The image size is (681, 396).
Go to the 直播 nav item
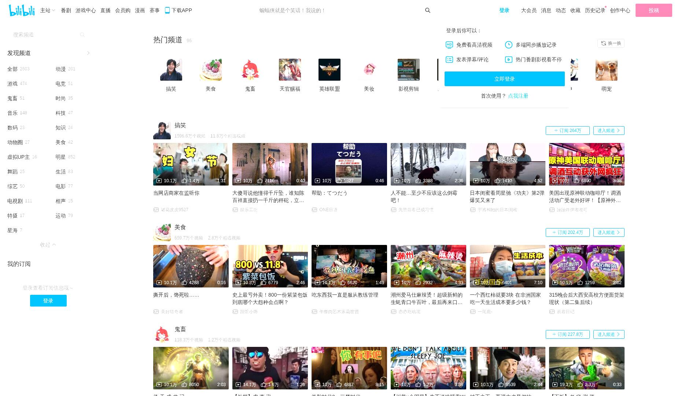106,10
